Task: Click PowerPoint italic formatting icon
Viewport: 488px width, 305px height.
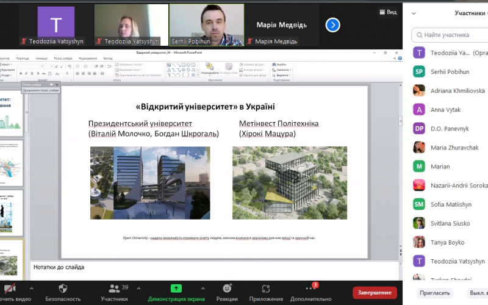Action: click(26, 73)
